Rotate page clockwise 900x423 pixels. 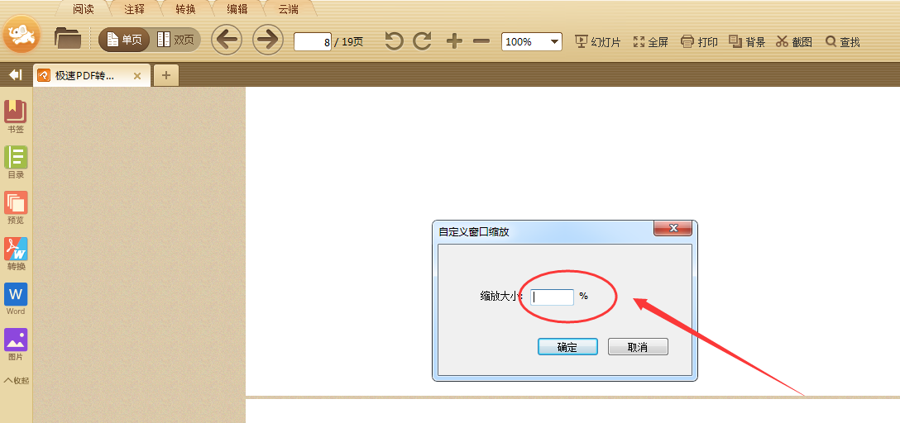(423, 41)
